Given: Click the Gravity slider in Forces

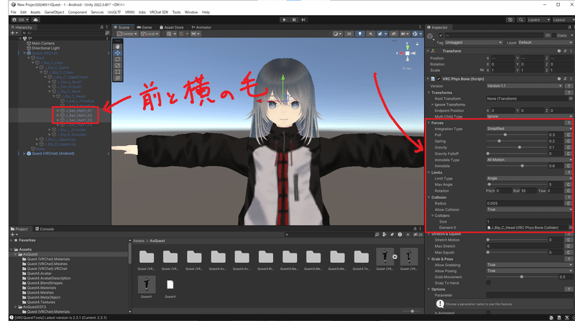Looking at the screenshot, I should [x=516, y=147].
